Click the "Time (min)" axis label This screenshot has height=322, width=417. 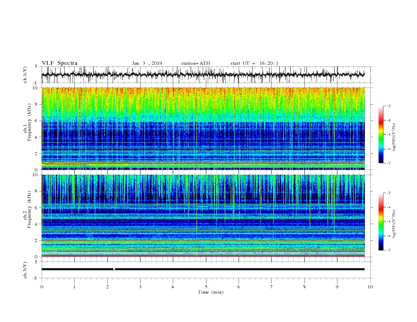click(211, 292)
